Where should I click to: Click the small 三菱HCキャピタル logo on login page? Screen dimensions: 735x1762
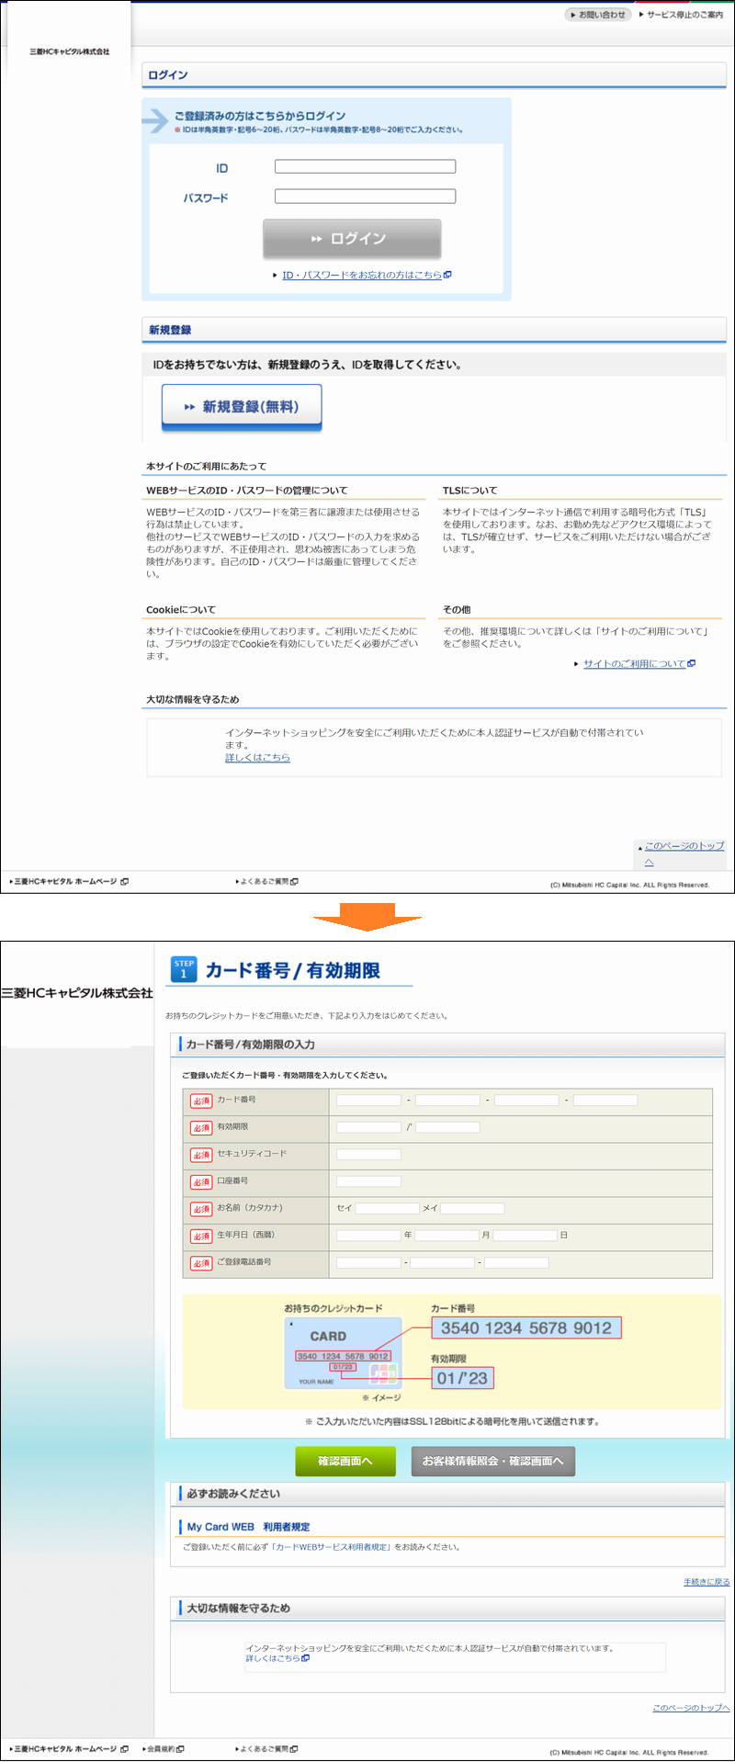click(69, 51)
